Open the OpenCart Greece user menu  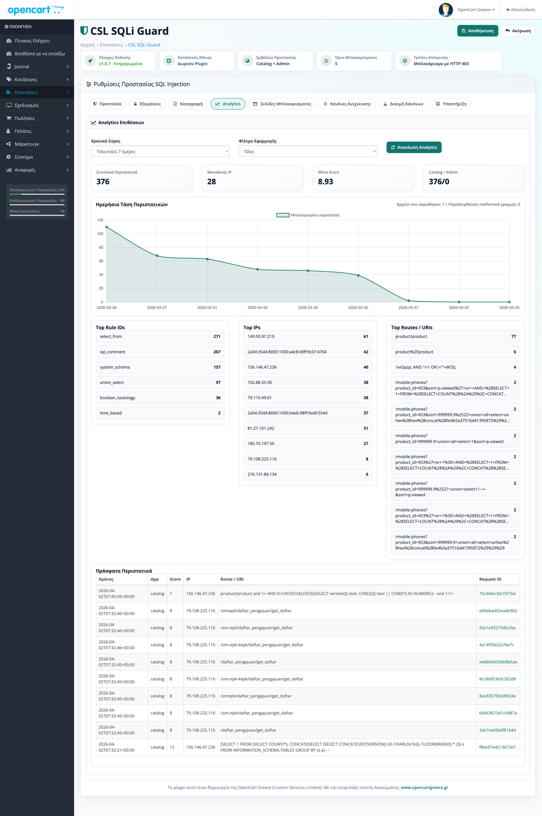pos(476,10)
